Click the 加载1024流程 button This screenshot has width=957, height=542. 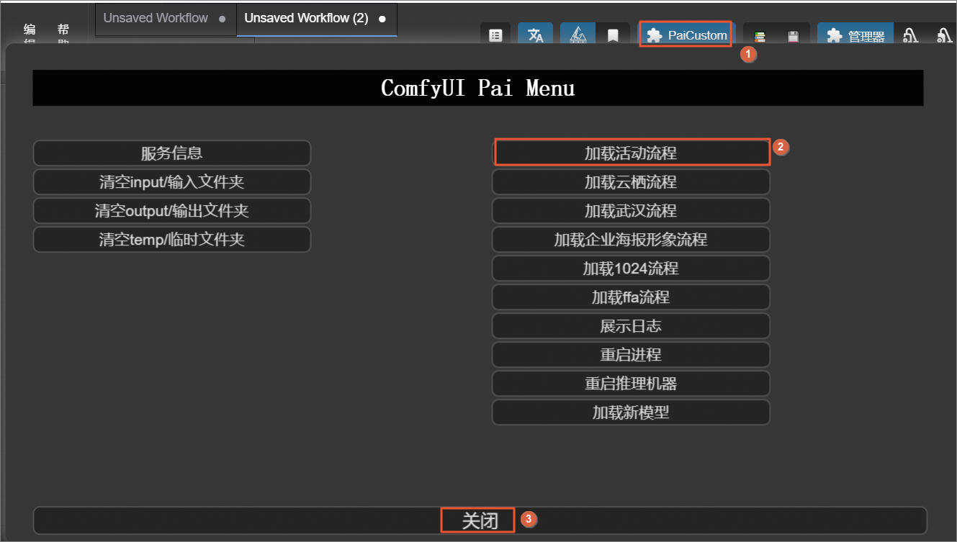631,268
